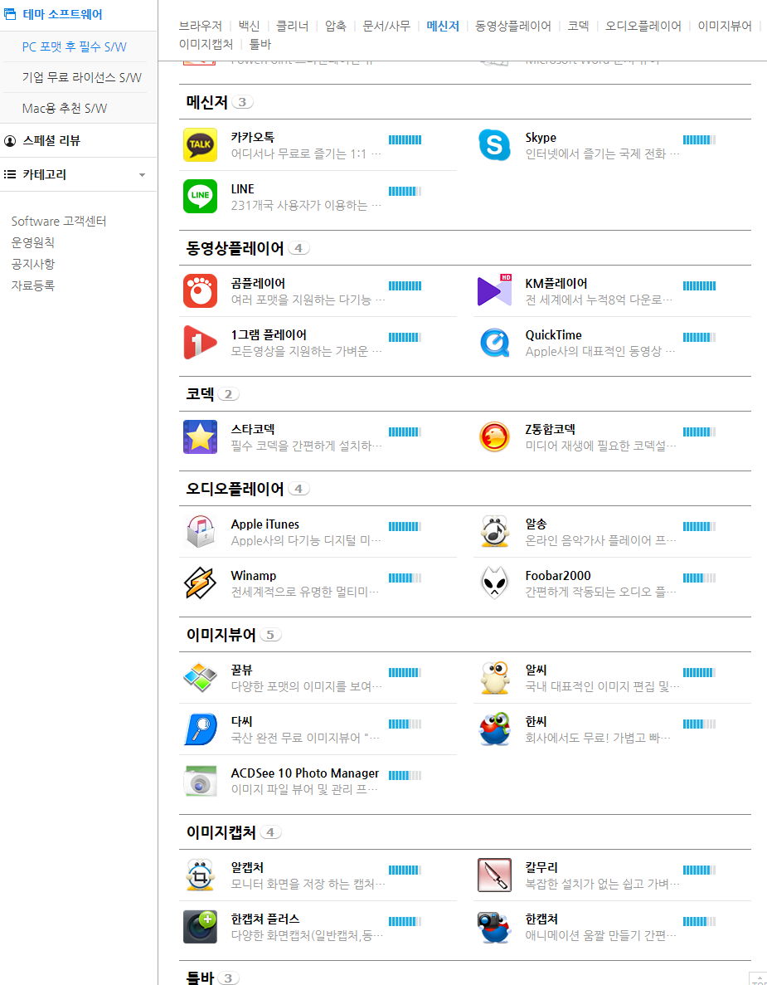This screenshot has width=767, height=985.
Task: Click the 한캡쳐 camera icon
Action: pyautogui.click(x=494, y=927)
